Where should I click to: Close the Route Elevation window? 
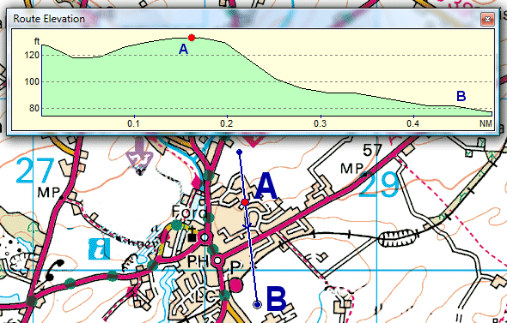[x=487, y=20]
